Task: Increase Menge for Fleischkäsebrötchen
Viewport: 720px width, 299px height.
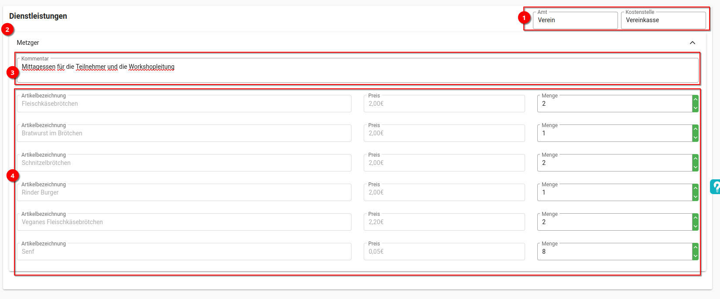Action: [695, 100]
